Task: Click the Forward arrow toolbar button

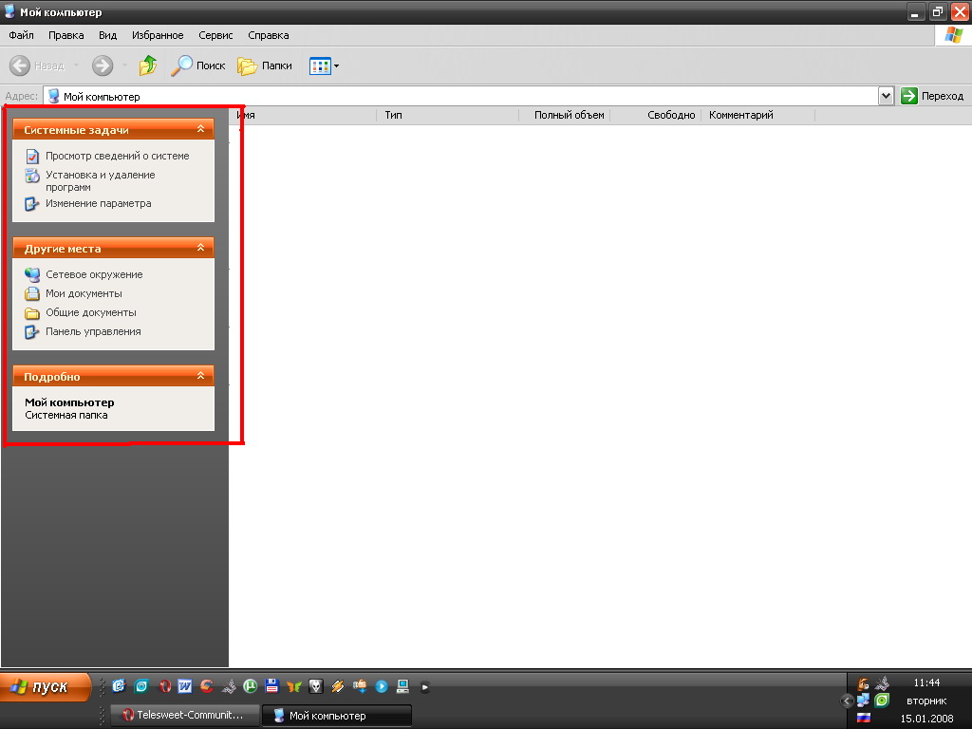Action: point(103,65)
